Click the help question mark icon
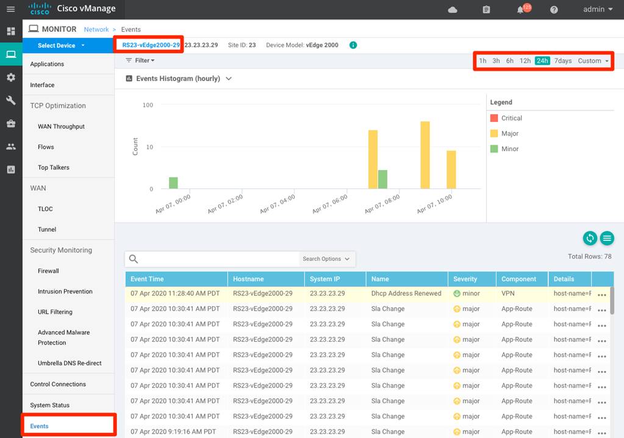The width and height of the screenshot is (624, 438). (554, 10)
